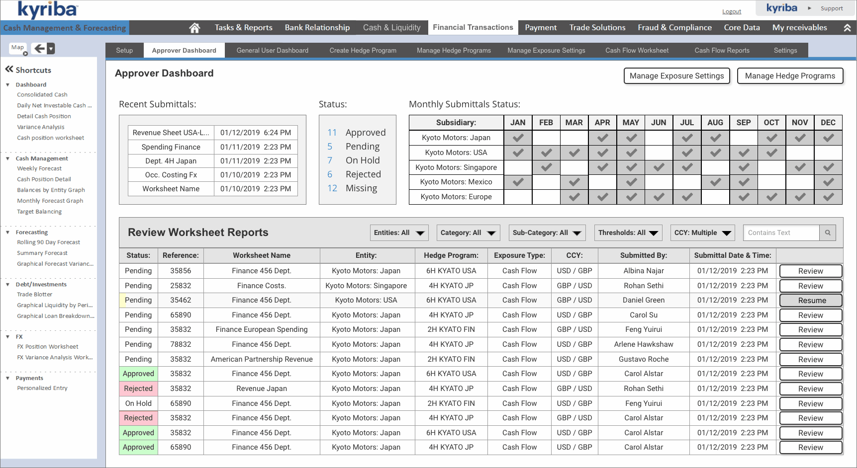The image size is (857, 468).
Task: Toggle Kyoto Motors: USA OCT checkmark
Action: point(771,153)
